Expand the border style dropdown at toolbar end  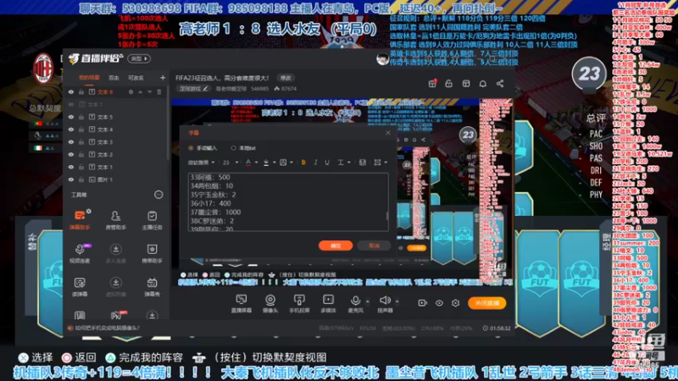[x=386, y=163]
